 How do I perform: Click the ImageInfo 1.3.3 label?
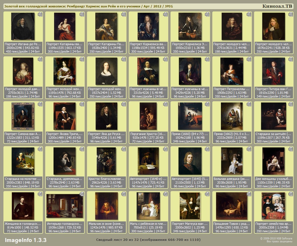tap(25, 240)
